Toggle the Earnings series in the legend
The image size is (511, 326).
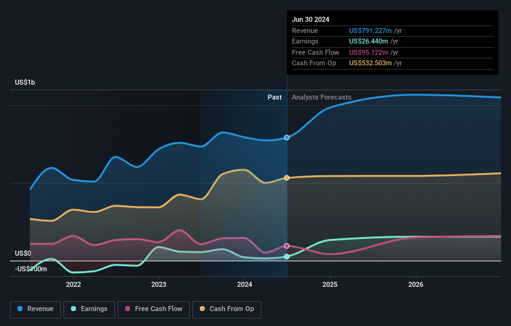click(x=89, y=309)
